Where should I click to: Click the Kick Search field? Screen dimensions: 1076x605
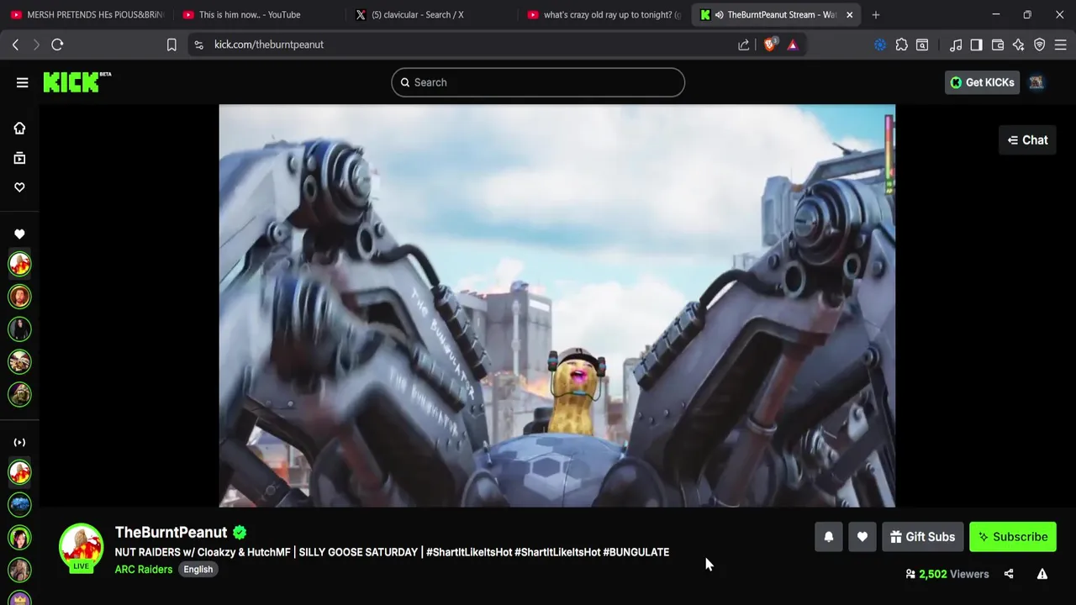point(538,82)
